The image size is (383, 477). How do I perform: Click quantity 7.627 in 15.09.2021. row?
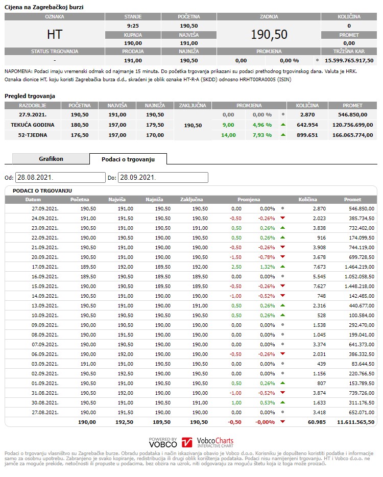pos(319,287)
